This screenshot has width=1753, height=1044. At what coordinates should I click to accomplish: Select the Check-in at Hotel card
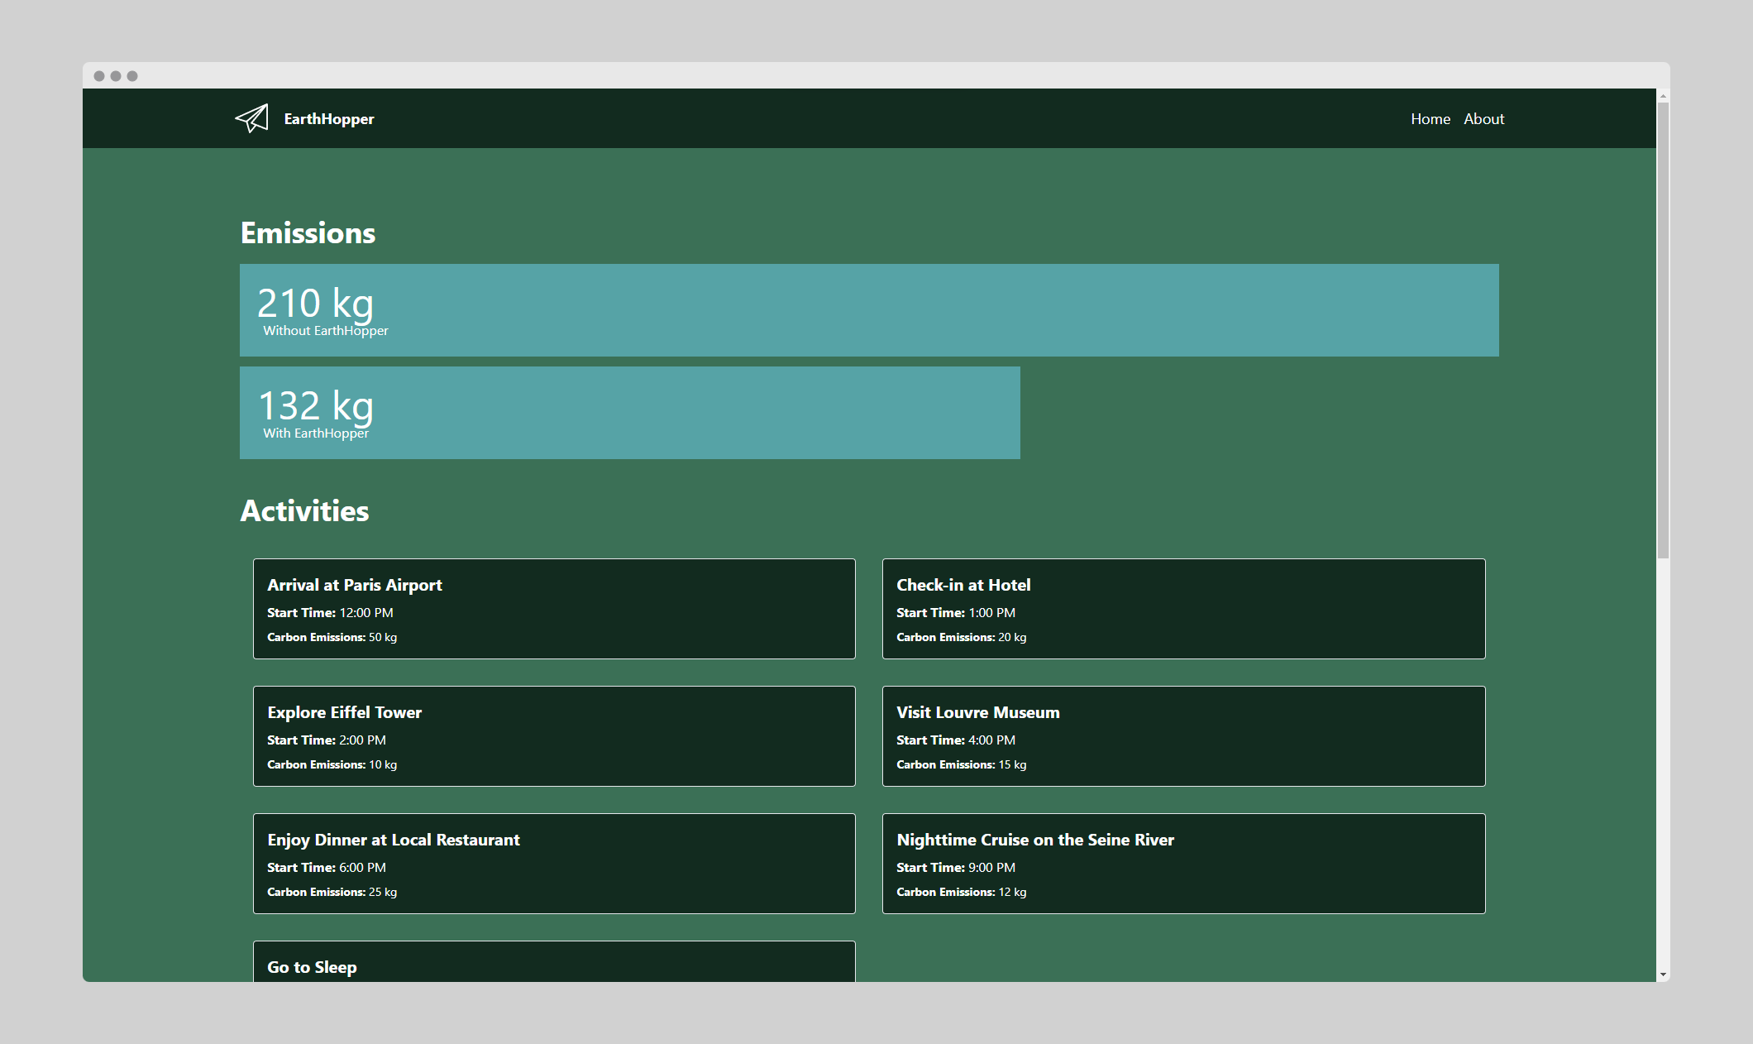(1183, 609)
